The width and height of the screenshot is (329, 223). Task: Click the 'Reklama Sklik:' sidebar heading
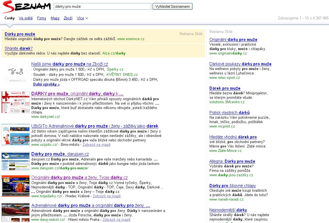221,32
